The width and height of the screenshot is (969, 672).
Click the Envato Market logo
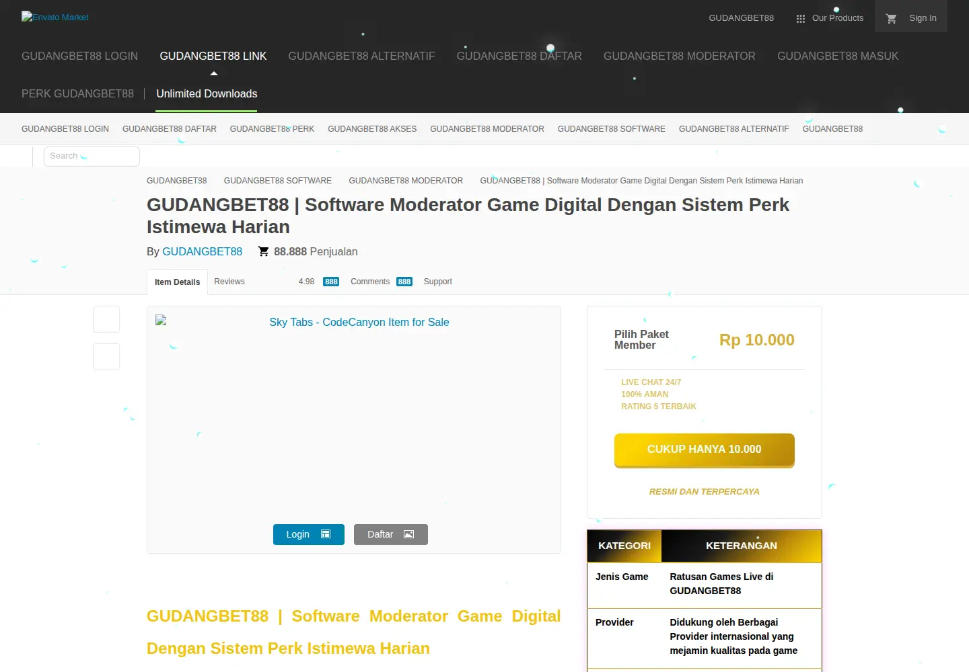(x=55, y=17)
